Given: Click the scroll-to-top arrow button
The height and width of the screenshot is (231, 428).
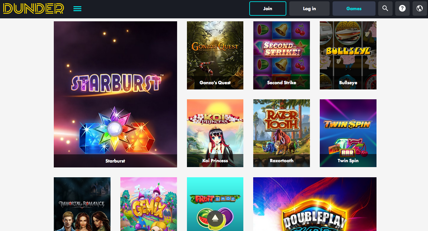Looking at the screenshot, I should (x=215, y=218).
